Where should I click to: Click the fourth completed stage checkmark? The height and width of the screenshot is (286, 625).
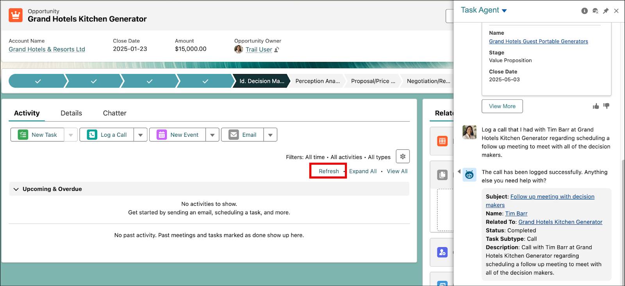pos(205,81)
